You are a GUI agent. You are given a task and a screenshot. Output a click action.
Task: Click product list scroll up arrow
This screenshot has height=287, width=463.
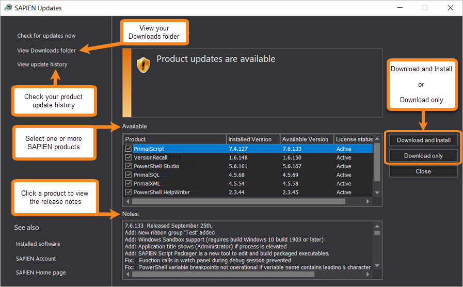(377, 138)
